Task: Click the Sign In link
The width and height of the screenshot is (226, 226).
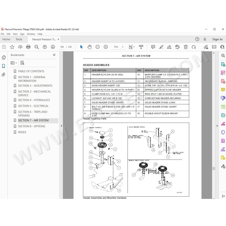Action: click(x=217, y=39)
